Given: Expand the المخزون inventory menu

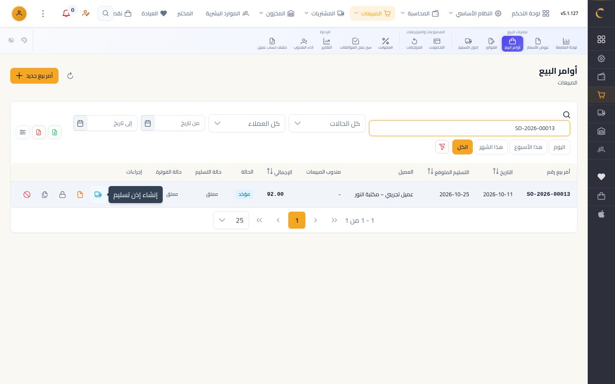Looking at the screenshot, I should click(x=277, y=14).
